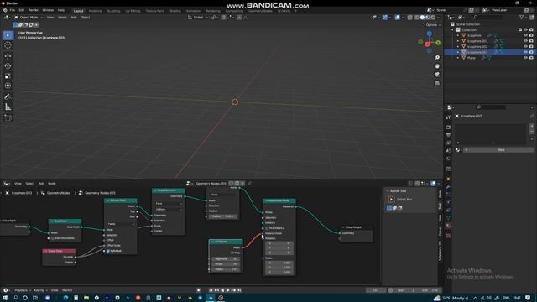
Task: Toggle camera view icon in viewport
Action: [x=437, y=75]
